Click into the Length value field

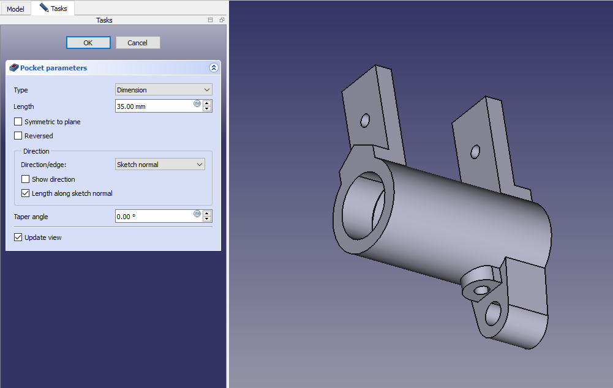pyautogui.click(x=153, y=106)
